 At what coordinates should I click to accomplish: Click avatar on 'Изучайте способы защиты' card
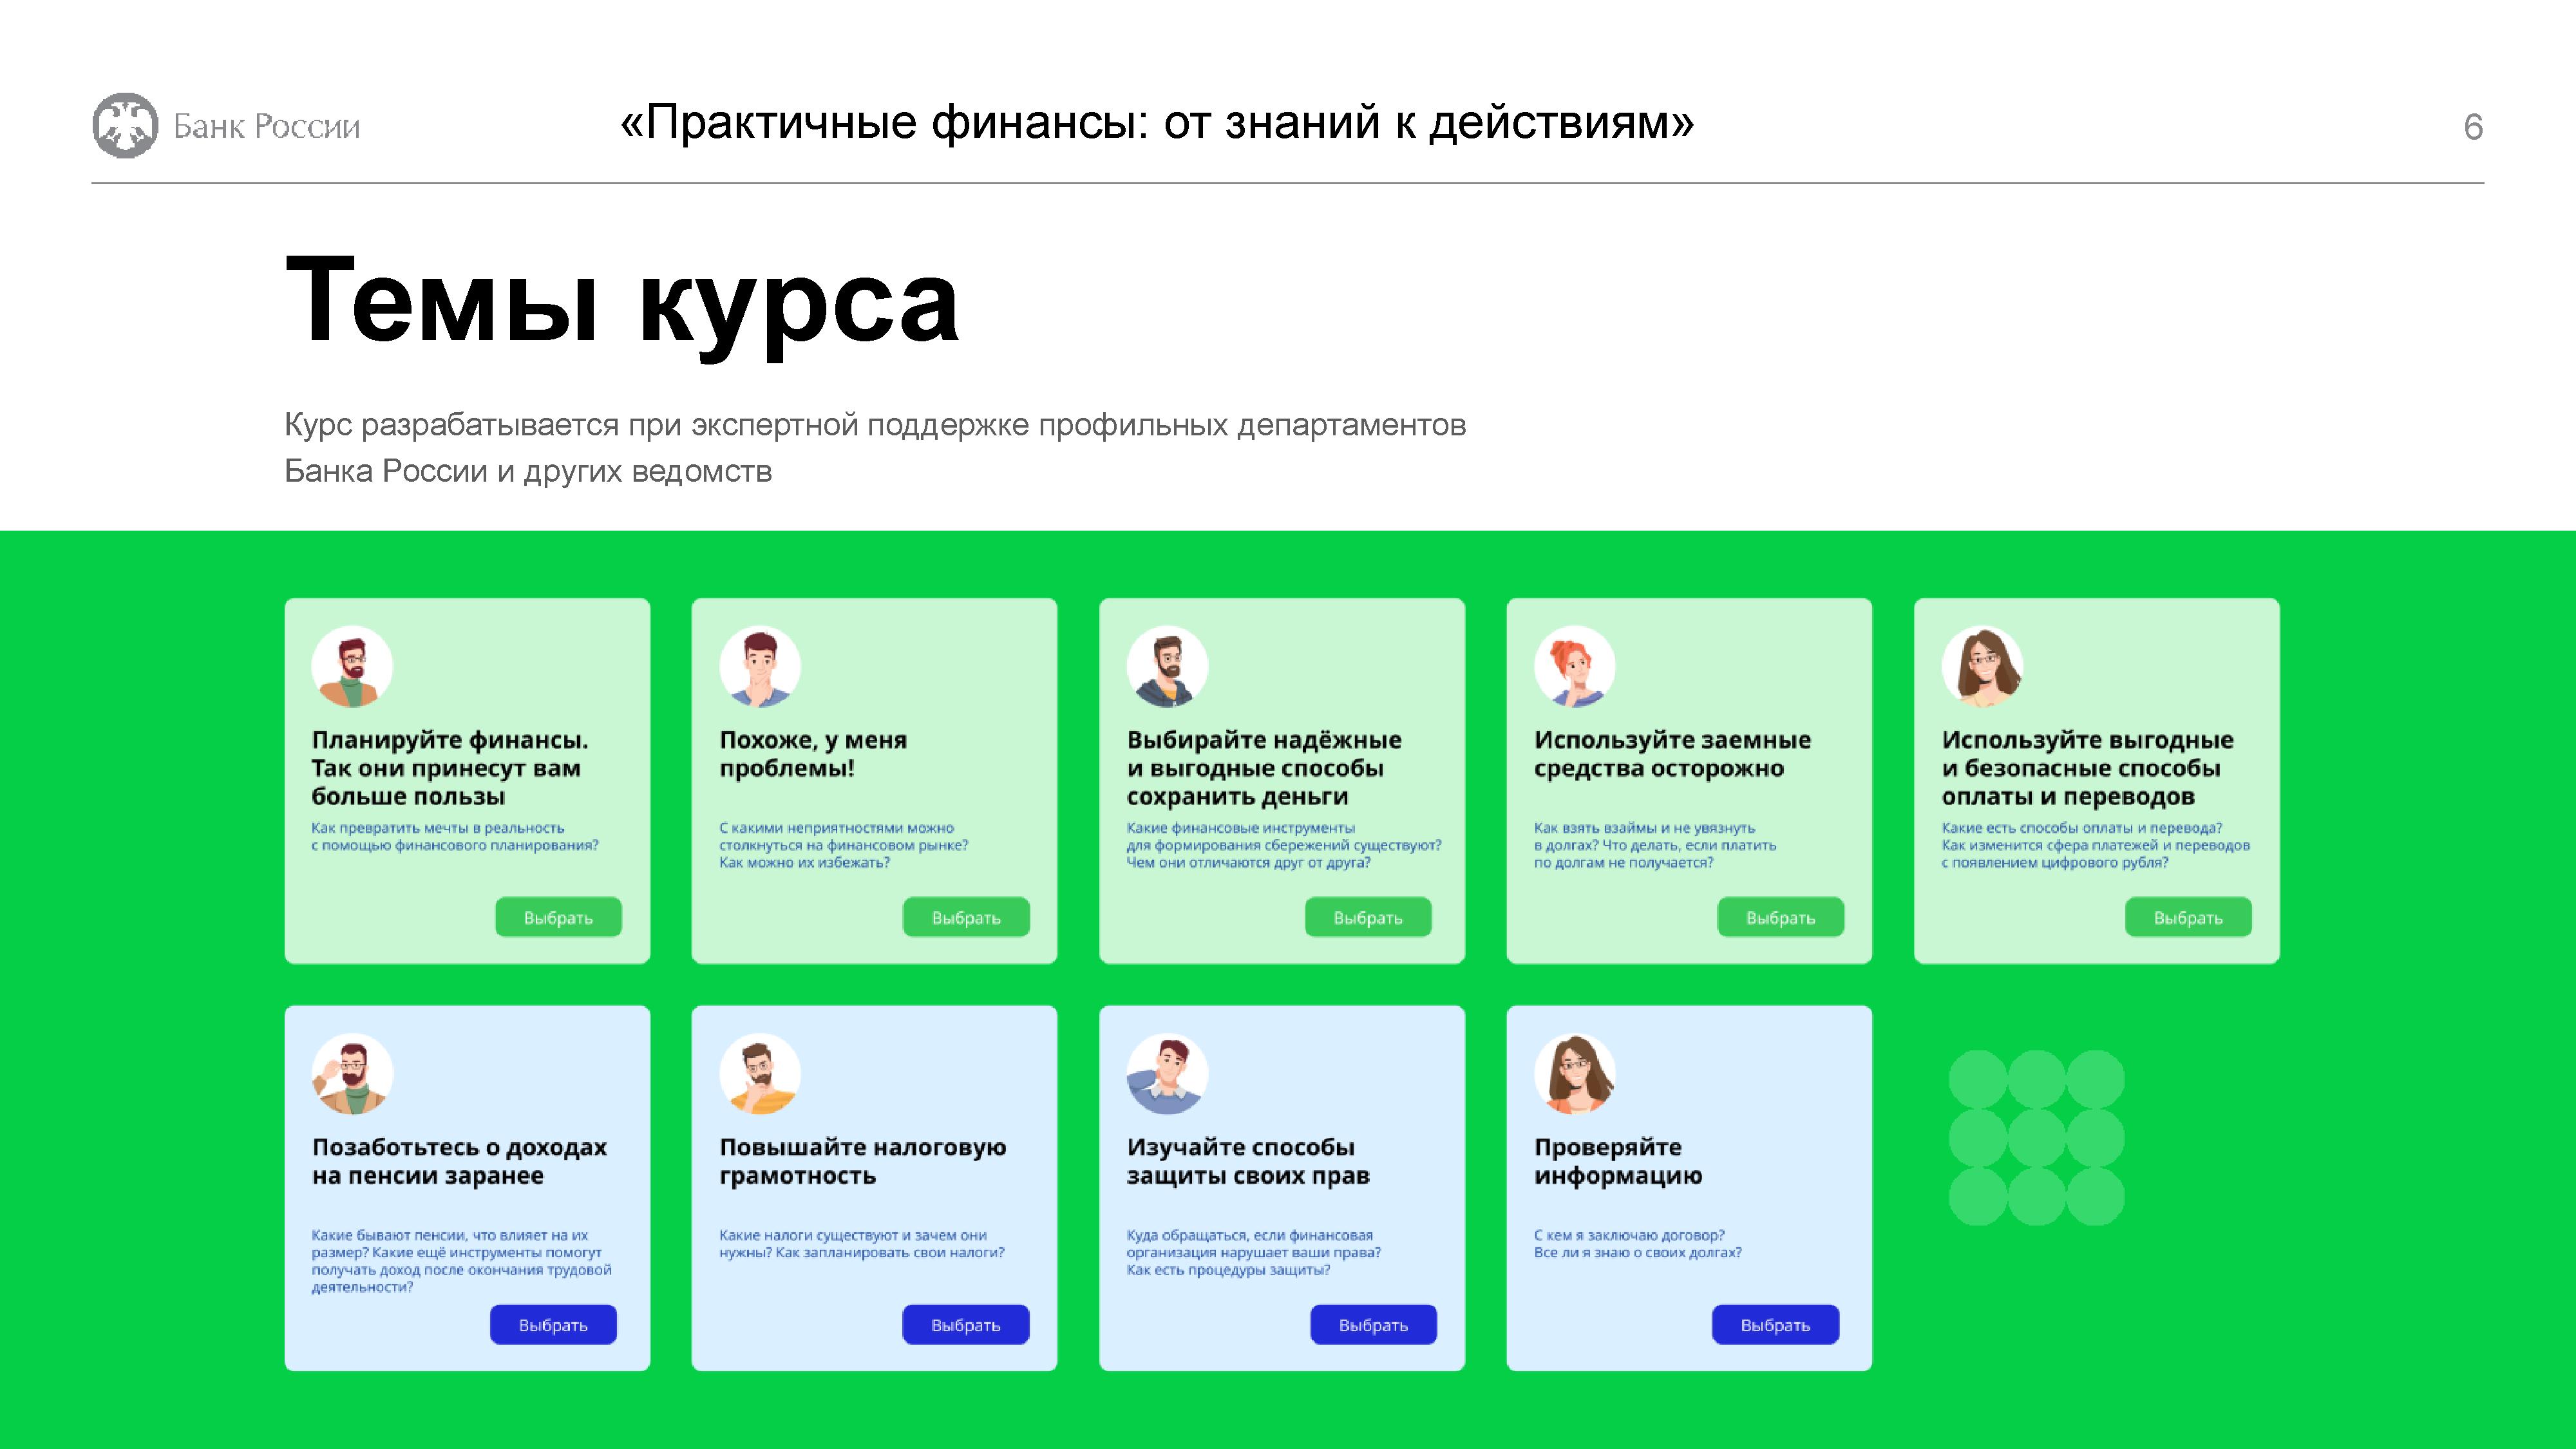point(1167,1074)
